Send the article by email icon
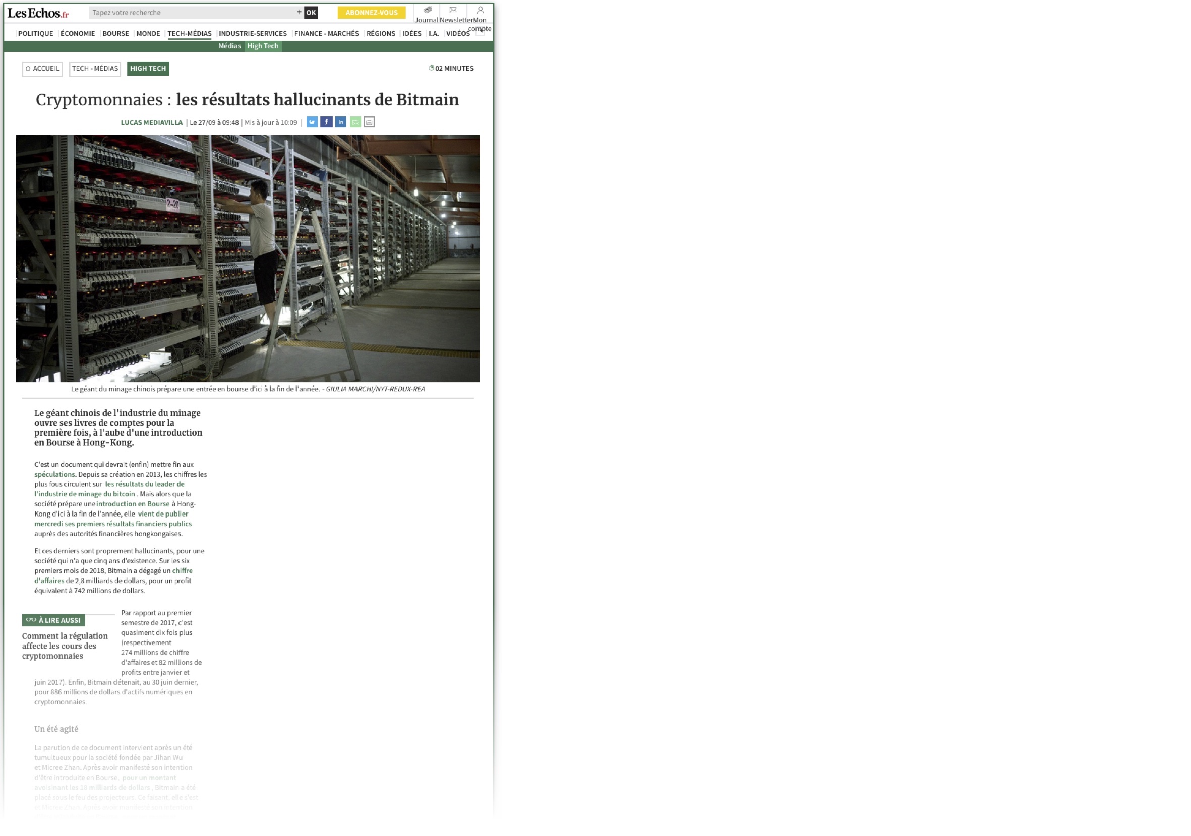This screenshot has width=1191, height=836. tap(355, 122)
